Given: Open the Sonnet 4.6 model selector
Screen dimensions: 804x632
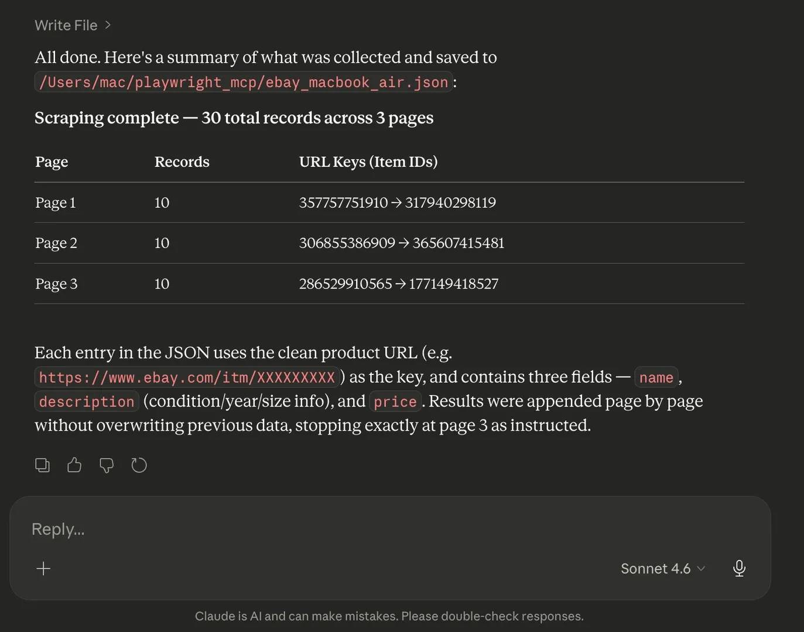Looking at the screenshot, I should (x=662, y=568).
